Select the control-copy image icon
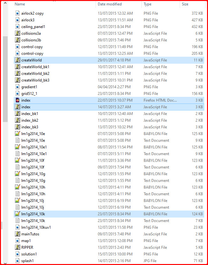The height and width of the screenshot is (265, 208). pyautogui.click(x=18, y=54)
